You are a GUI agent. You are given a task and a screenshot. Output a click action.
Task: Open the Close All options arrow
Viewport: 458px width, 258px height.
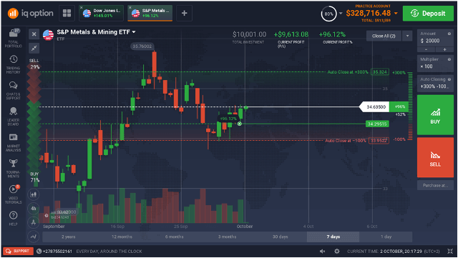[407, 36]
